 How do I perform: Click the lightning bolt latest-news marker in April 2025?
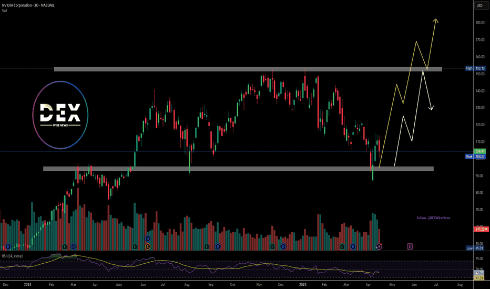click(x=379, y=246)
